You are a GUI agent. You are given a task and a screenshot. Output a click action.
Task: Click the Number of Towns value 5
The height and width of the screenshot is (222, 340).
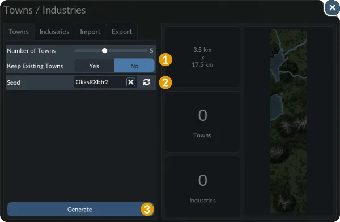[151, 51]
